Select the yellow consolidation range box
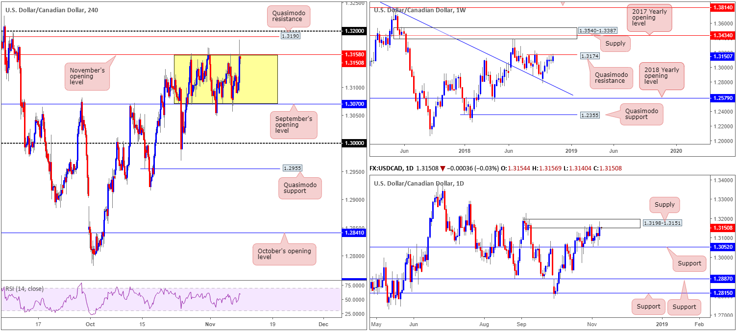738x333 pixels. [226, 79]
